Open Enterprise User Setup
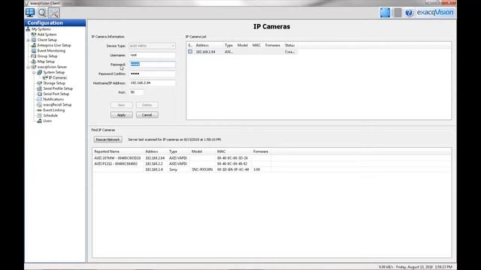The width and height of the screenshot is (481, 270). 54,45
